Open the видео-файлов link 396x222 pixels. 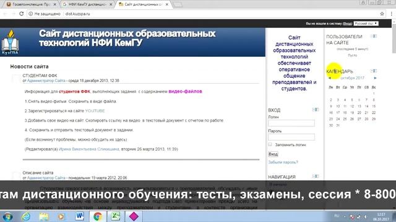[186, 91]
